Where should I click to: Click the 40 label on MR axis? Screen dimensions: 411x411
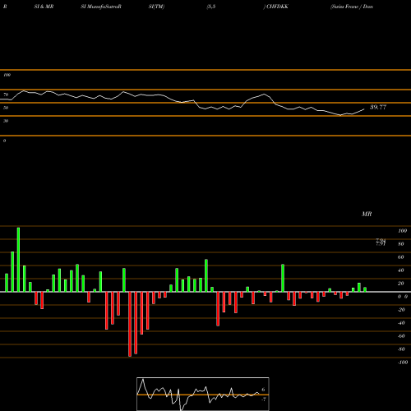pyautogui.click(x=400, y=270)
